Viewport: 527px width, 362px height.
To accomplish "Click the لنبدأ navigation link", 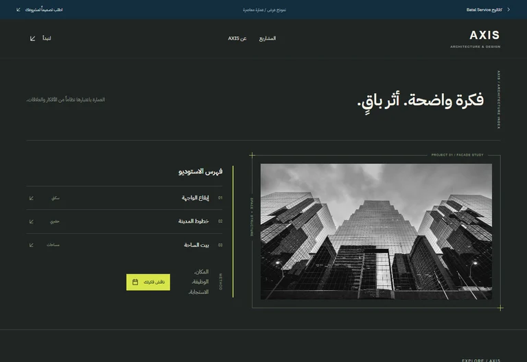I will 47,38.
